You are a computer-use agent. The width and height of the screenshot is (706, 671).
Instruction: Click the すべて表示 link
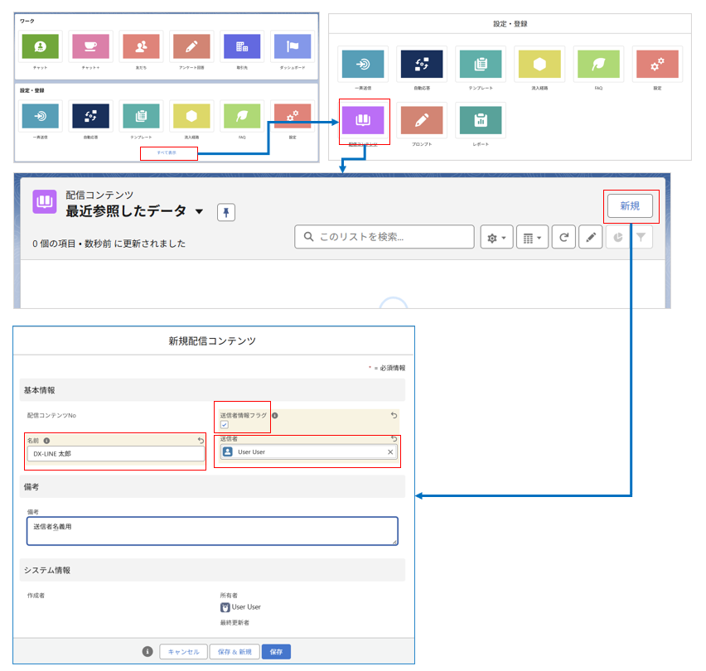[168, 153]
